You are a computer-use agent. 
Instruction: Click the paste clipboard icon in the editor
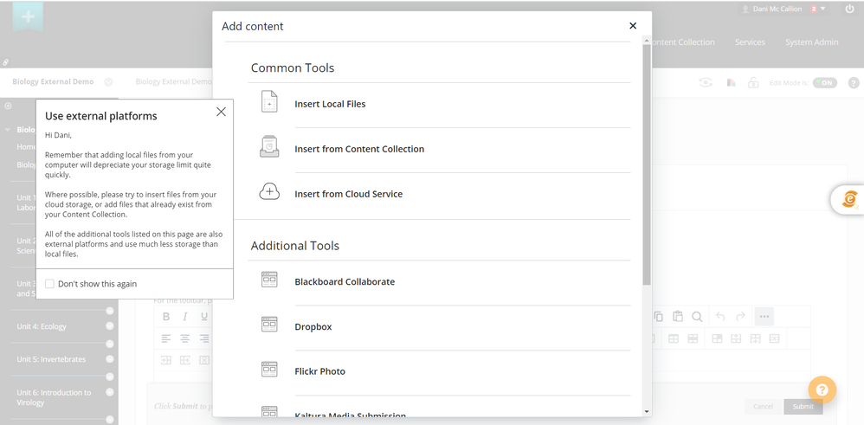coord(677,317)
